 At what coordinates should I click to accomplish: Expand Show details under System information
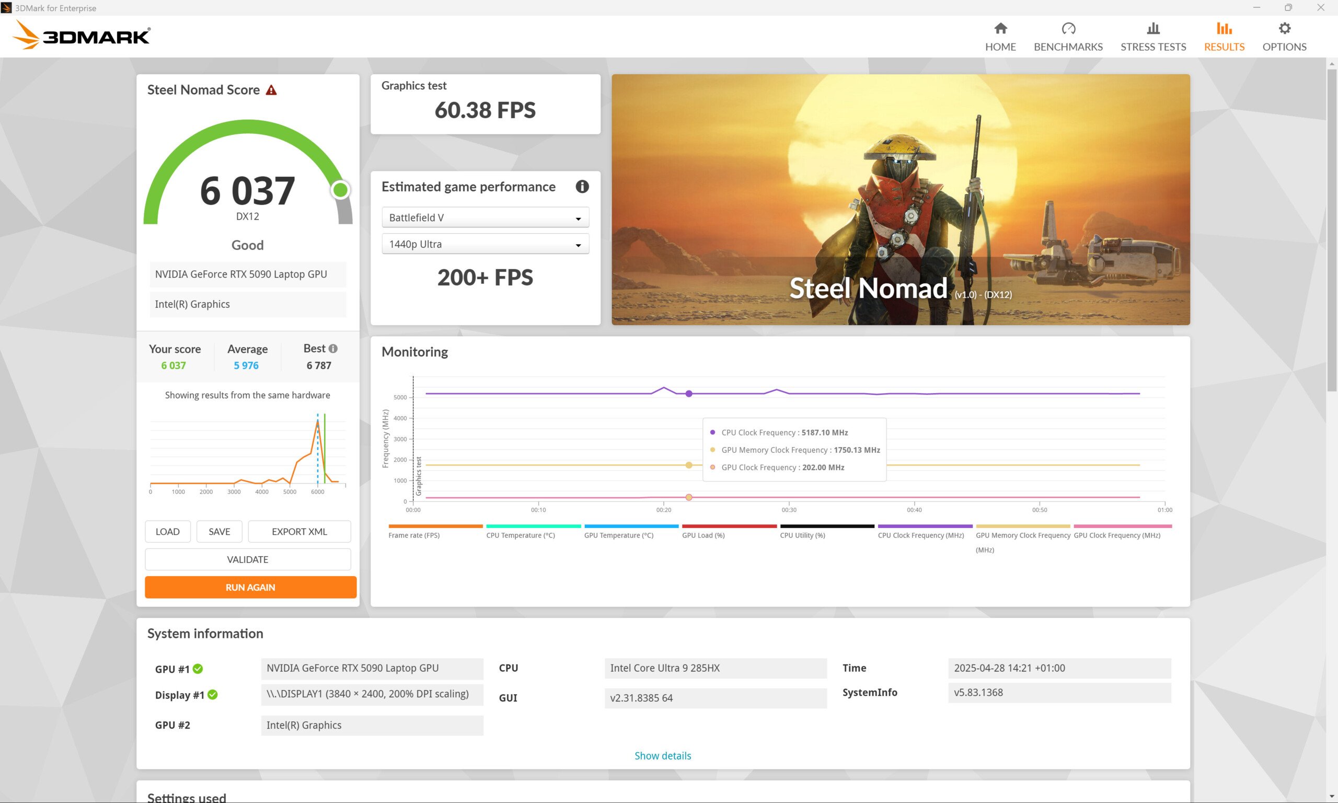tap(663, 755)
